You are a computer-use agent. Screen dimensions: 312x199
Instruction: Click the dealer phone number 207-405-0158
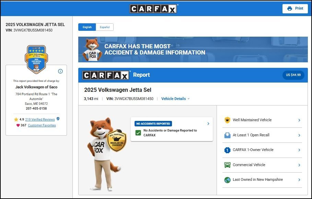click(36, 109)
